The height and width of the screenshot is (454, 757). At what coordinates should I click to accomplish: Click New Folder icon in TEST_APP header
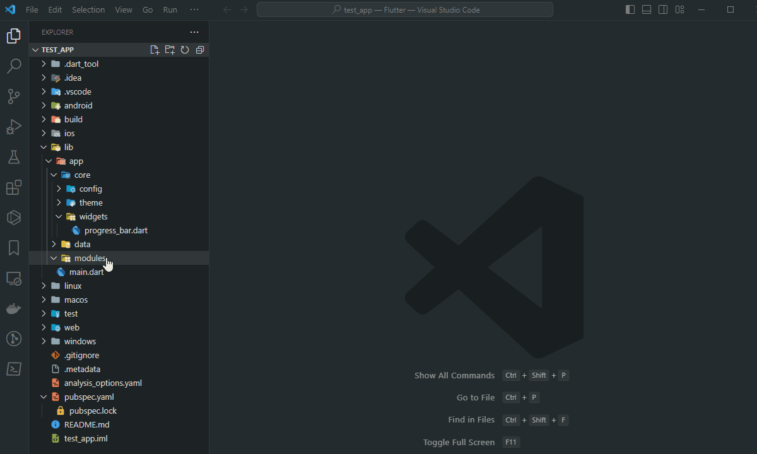(x=170, y=50)
